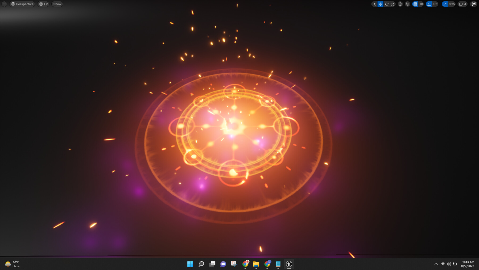The width and height of the screenshot is (479, 270).
Task: Open the clock showing 11:43 AM
Action: click(x=467, y=264)
